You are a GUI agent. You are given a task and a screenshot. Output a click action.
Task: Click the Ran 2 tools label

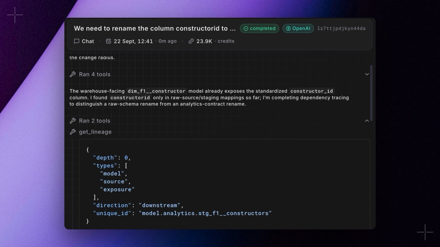(95, 120)
